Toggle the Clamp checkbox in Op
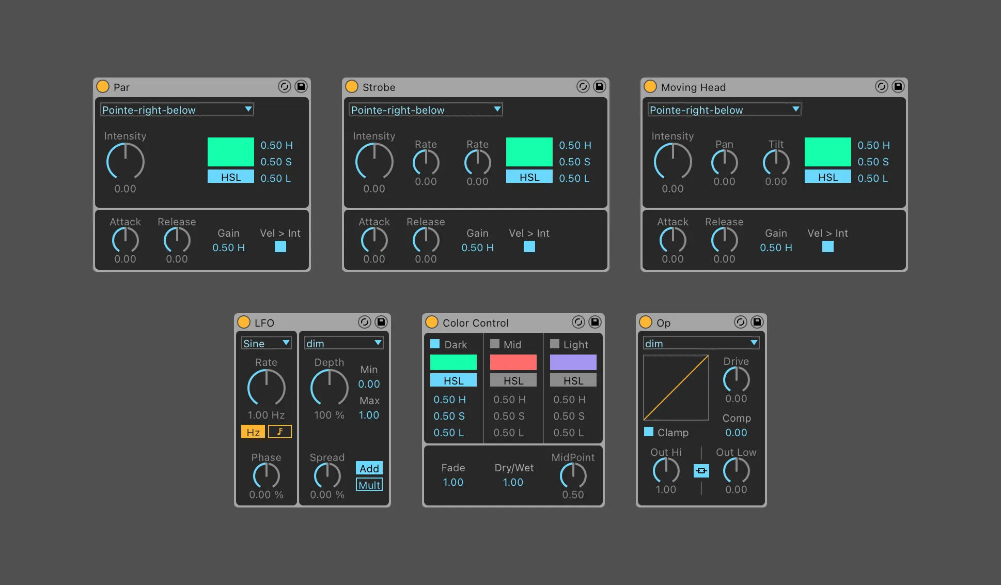This screenshot has width=1001, height=585. pyautogui.click(x=649, y=432)
